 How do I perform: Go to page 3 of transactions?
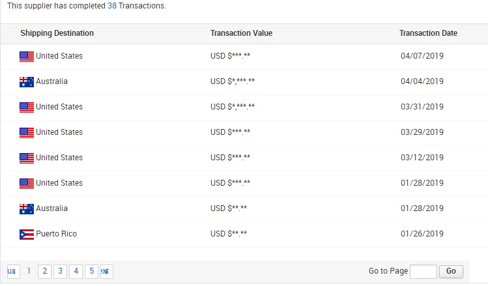point(60,272)
